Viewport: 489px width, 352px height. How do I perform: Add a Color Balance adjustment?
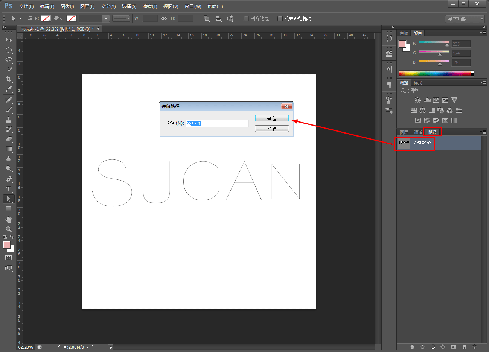coord(423,111)
